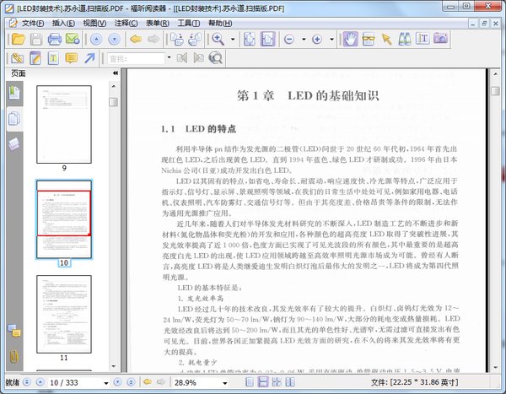This screenshot has height=394, width=506.
Task: Go to the previous view (yellow left arrow)
Action: click(x=136, y=40)
